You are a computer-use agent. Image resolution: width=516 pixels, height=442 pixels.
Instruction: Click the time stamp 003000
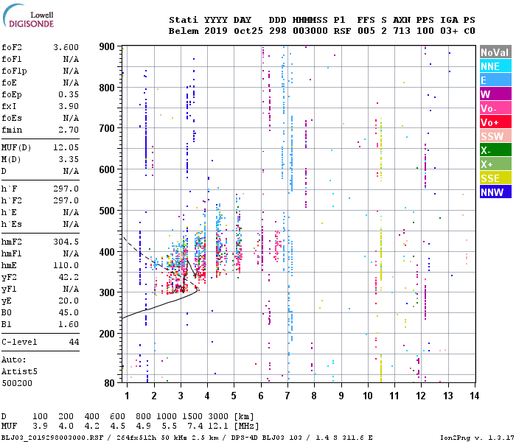(x=310, y=31)
